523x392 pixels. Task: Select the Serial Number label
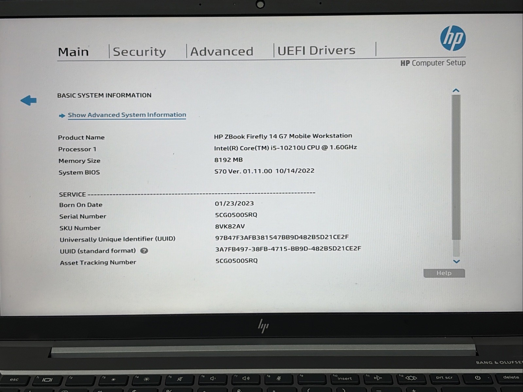coord(83,216)
